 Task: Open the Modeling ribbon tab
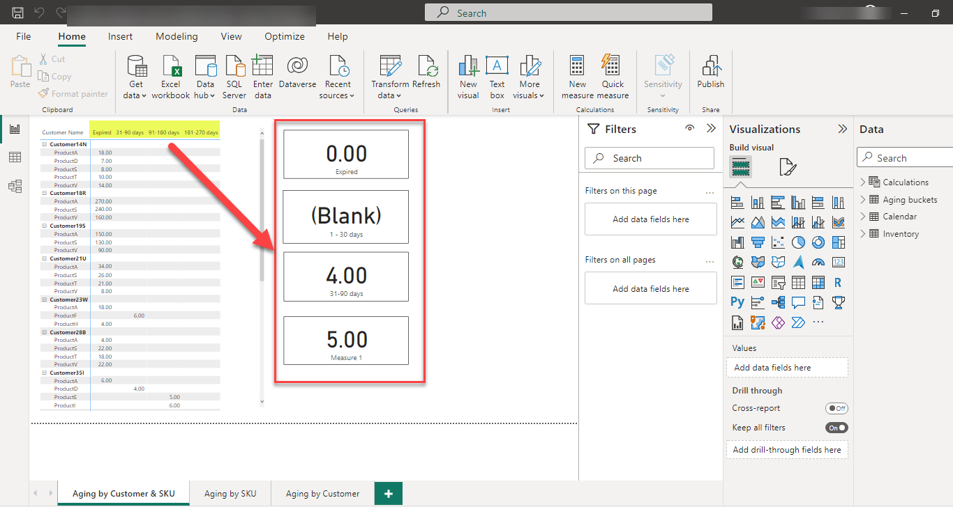click(177, 36)
